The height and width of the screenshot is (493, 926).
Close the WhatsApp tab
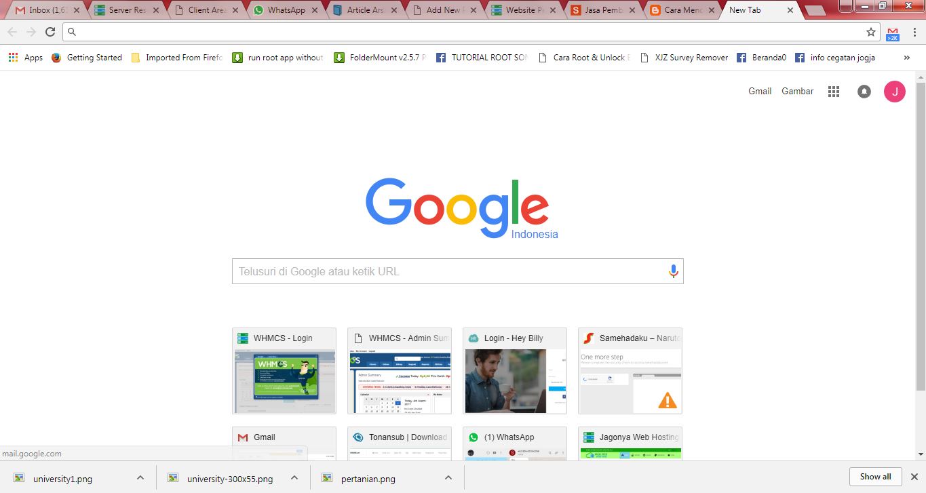[x=315, y=10]
